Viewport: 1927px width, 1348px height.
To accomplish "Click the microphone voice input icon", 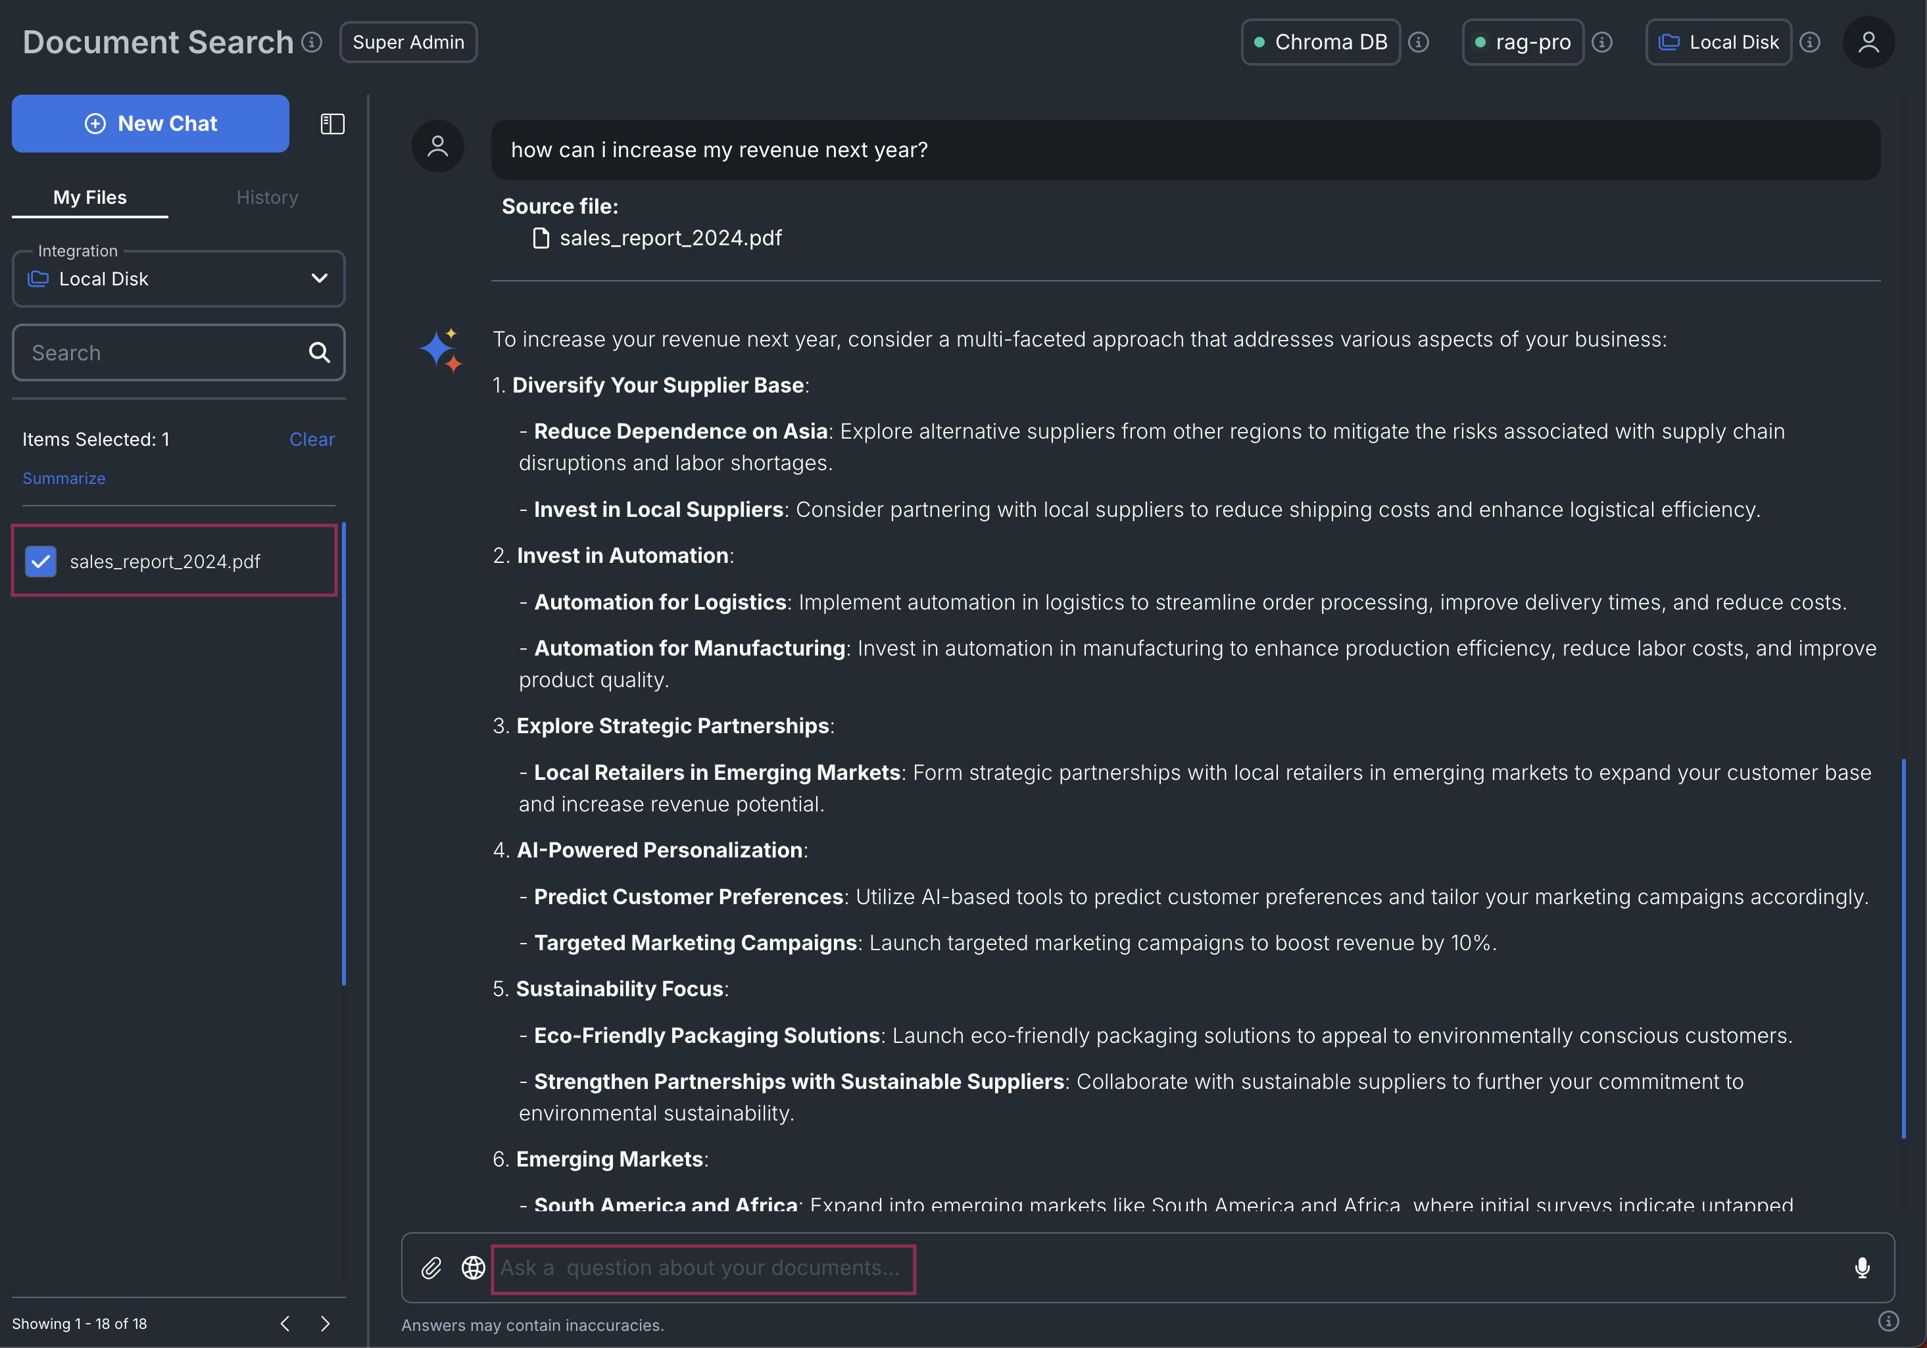I will pos(1861,1267).
